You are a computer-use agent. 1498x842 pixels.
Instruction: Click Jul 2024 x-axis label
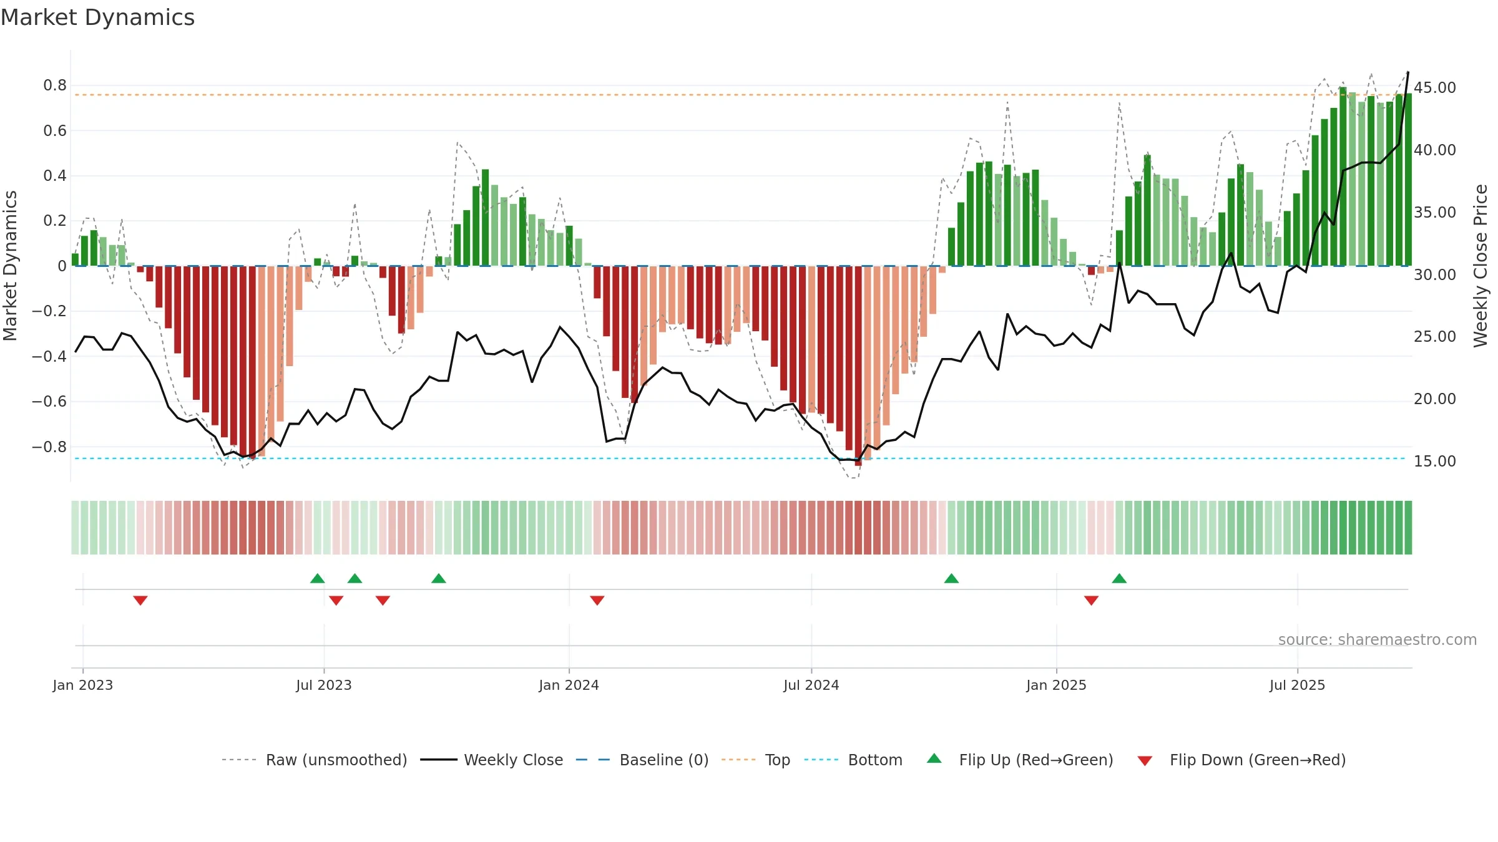[811, 685]
